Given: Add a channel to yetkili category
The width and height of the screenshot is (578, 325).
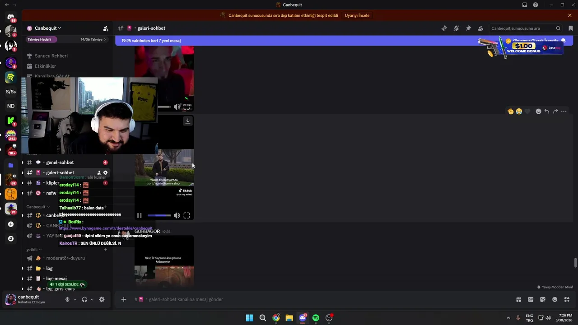Looking at the screenshot, I should coord(105,250).
